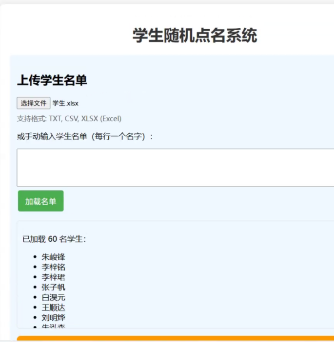Choose 王顺达 in the loaded students
Image resolution: width=334 pixels, height=342 pixels.
pos(53,307)
